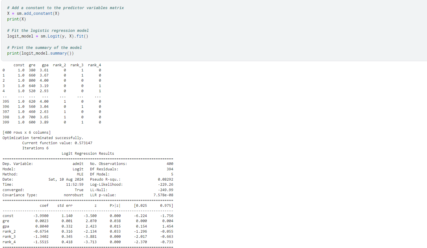Click the '# Fit the logistic regression model' comment
Image resolution: width=427 pixels, height=248 pixels.
(x=48, y=30)
